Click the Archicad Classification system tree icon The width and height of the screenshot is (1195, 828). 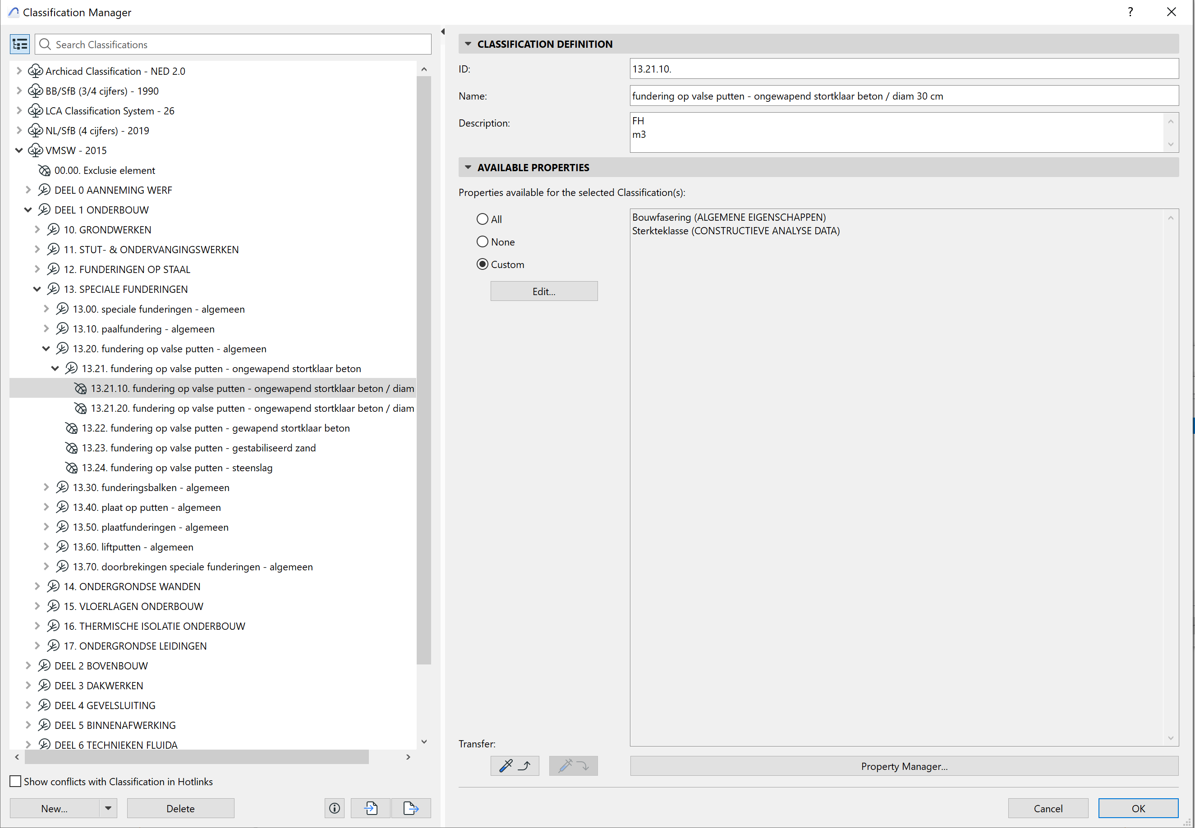coord(35,71)
